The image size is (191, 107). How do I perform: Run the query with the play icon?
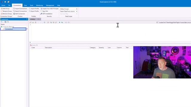60,23
